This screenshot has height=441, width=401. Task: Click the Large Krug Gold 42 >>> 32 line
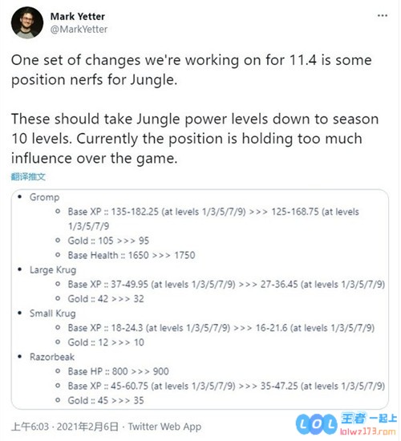pyautogui.click(x=106, y=299)
